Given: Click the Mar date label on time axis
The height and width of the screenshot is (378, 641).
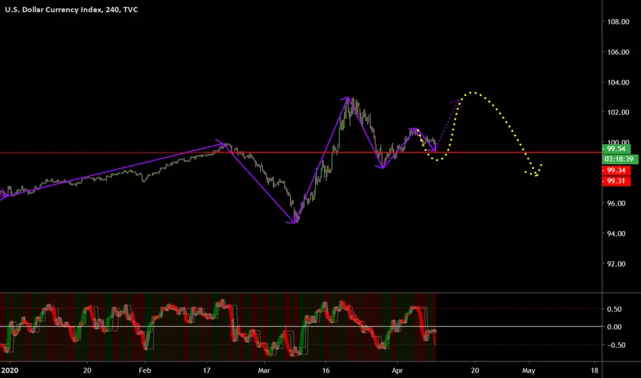Looking at the screenshot, I should (x=263, y=370).
